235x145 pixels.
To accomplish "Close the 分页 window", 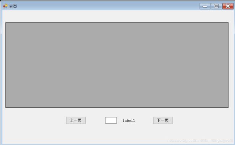I will (228, 6).
